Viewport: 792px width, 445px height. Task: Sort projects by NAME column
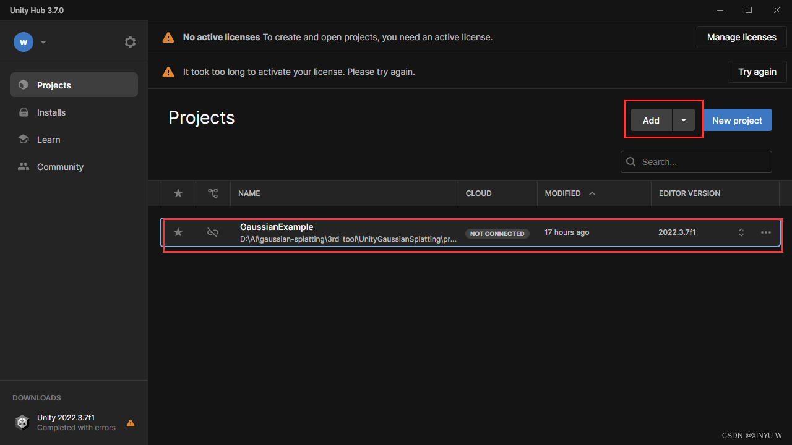249,193
